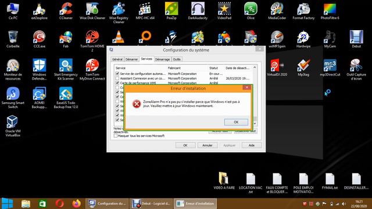Open Mp3tag desktop shortcut
Screen dimensions: 372x209
point(303,67)
